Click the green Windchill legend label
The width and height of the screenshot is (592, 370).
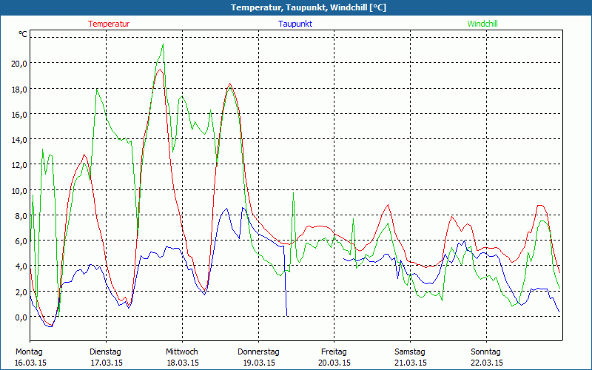pyautogui.click(x=482, y=24)
